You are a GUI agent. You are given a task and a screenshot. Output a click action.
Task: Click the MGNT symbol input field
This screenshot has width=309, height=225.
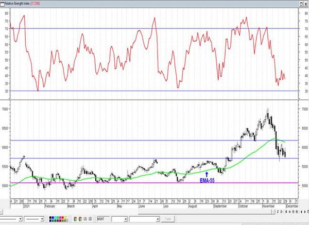pos(103,219)
